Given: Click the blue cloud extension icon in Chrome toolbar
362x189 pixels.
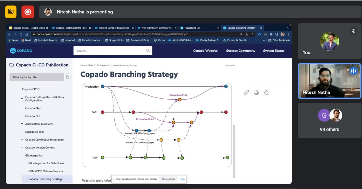Looking at the screenshot, I should tap(259, 34).
